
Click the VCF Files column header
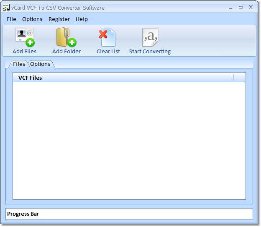click(123, 78)
